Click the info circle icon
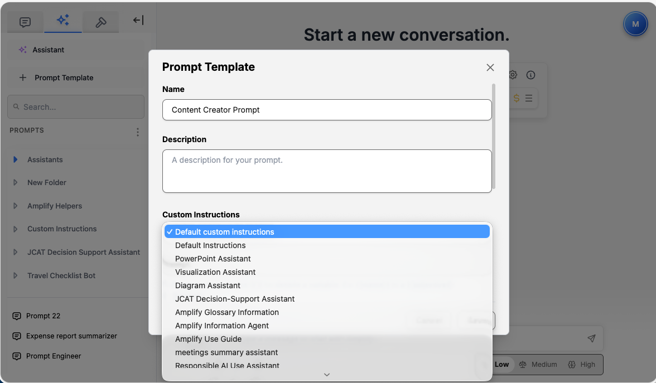This screenshot has height=383, width=656. [530, 75]
